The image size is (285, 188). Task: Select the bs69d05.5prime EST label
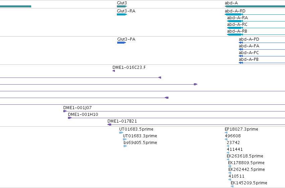point(140,143)
